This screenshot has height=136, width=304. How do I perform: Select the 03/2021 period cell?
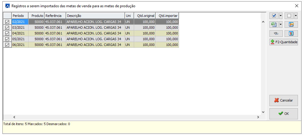point(20,28)
